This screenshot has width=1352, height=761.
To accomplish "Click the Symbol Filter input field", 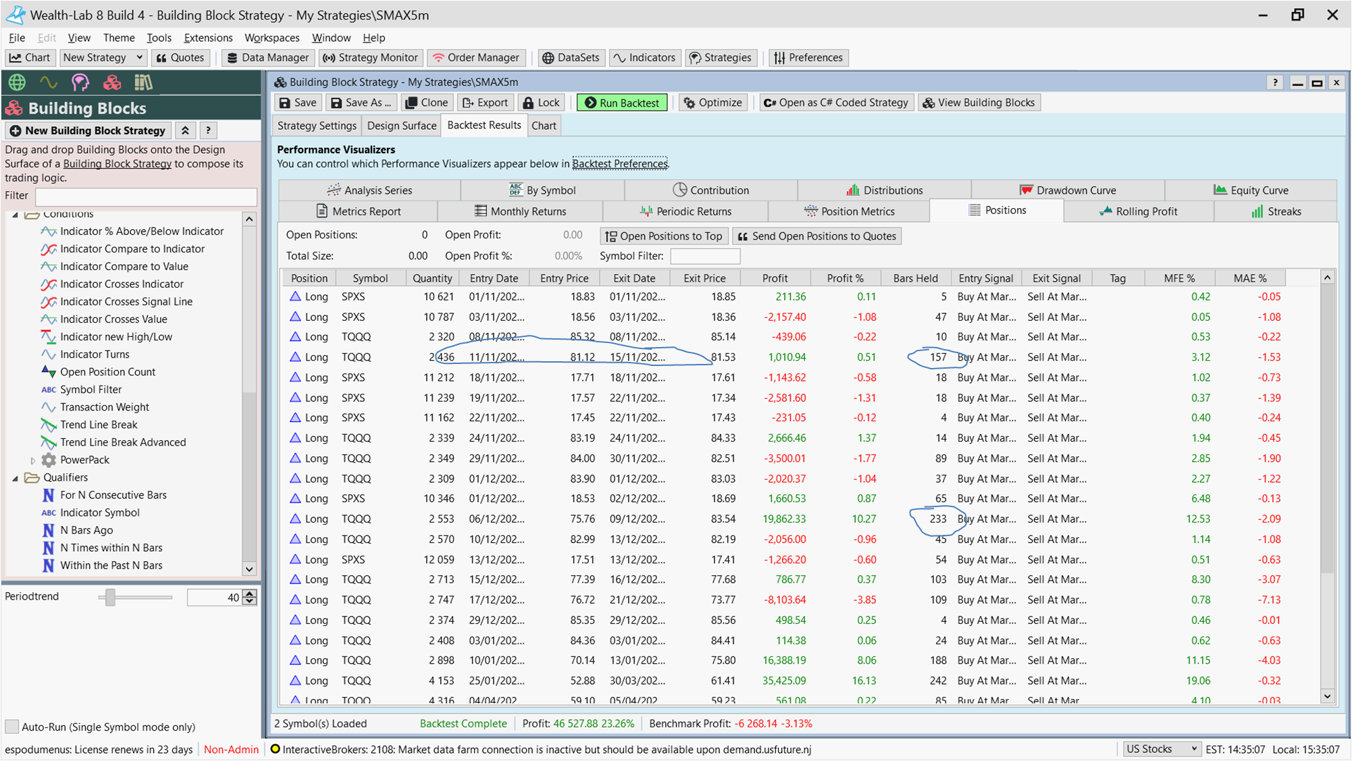I will coord(704,256).
